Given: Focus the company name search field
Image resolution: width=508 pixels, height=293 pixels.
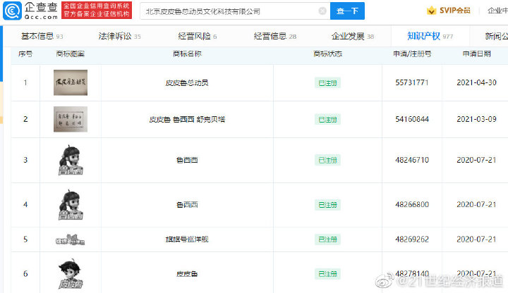Looking at the screenshot, I should click(x=235, y=11).
